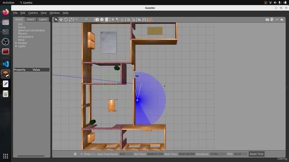Click the orange view angle icon
The width and height of the screenshot is (289, 162).
click(150, 20)
